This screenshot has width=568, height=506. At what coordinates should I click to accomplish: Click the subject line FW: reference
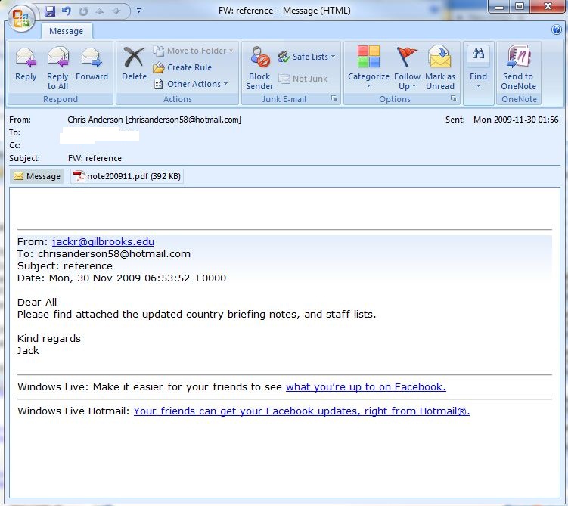(x=95, y=158)
